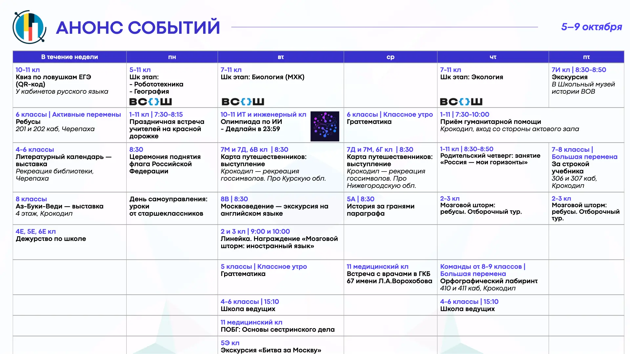
Task: Click the '5–9 октября' date label
Action: point(592,27)
